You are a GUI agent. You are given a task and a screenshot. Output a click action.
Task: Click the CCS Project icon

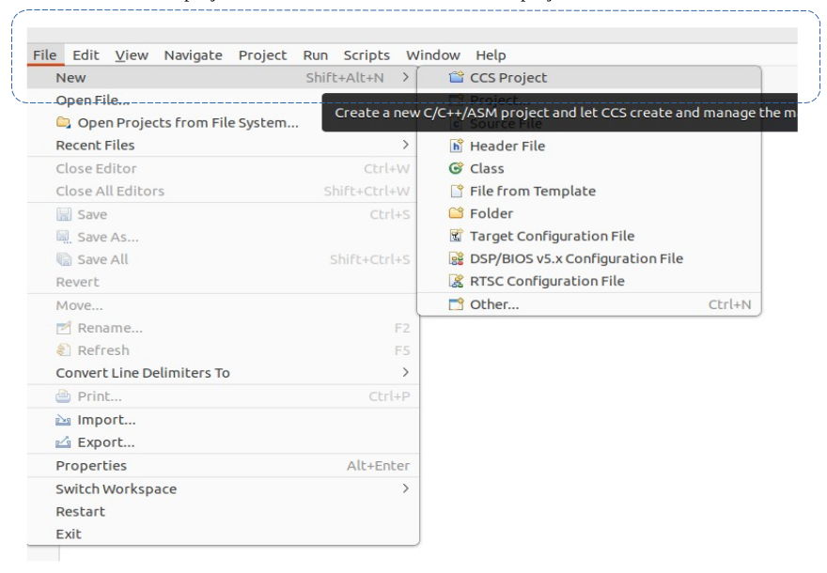tap(456, 78)
